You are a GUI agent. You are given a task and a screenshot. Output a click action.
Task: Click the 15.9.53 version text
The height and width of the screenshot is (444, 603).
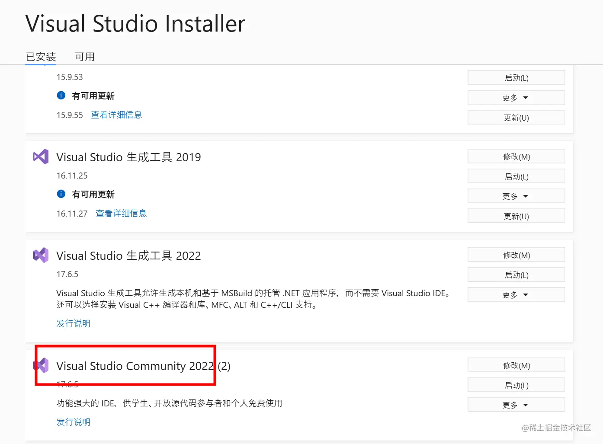pos(70,77)
